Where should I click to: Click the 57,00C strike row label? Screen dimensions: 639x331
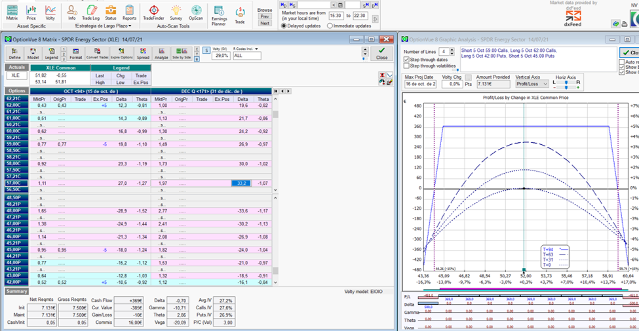[16, 183]
